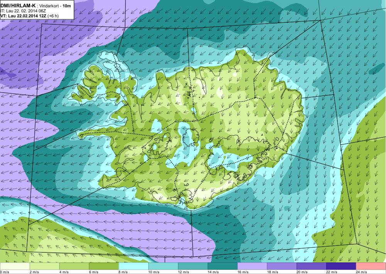Click the '8 m/s' legend label
Image resolution: width=386 pixels, height=274 pixels.
[123, 272]
